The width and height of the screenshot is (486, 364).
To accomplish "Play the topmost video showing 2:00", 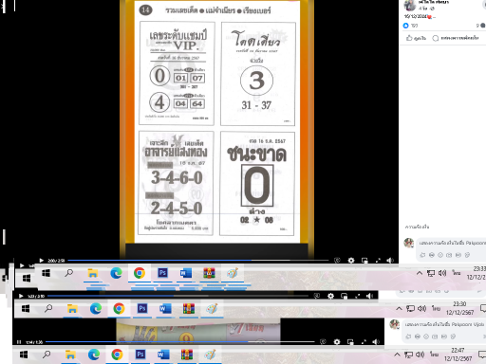I will pyautogui.click(x=42, y=261).
